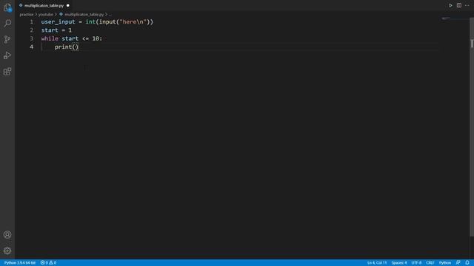
Task: Click the trailing '...' breadcrumb segment
Action: 110,15
